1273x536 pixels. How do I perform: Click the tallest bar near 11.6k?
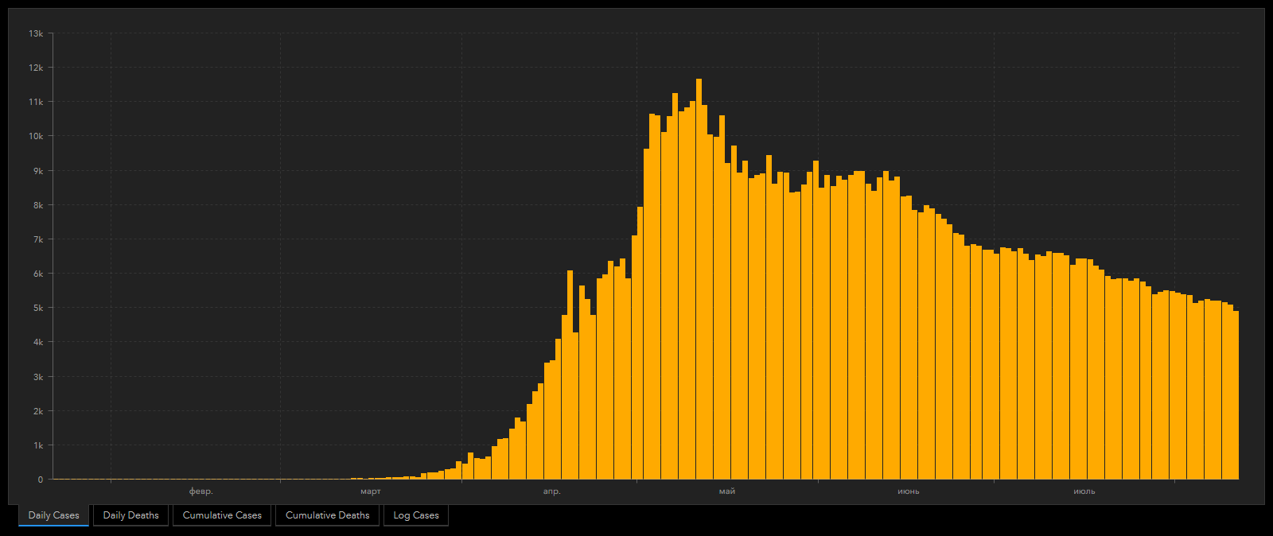(699, 279)
